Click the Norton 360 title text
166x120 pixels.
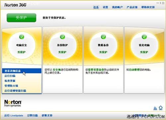pos(15,5)
